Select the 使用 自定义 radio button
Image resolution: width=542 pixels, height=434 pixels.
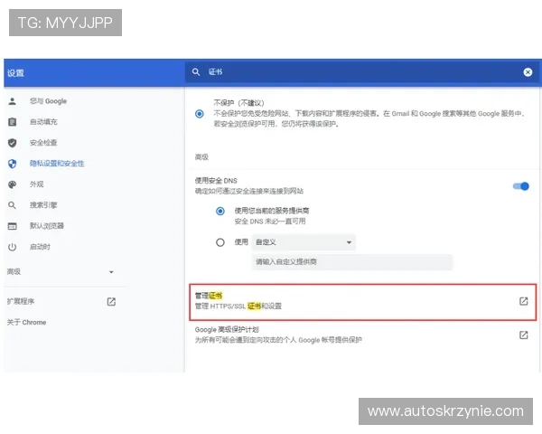(220, 242)
